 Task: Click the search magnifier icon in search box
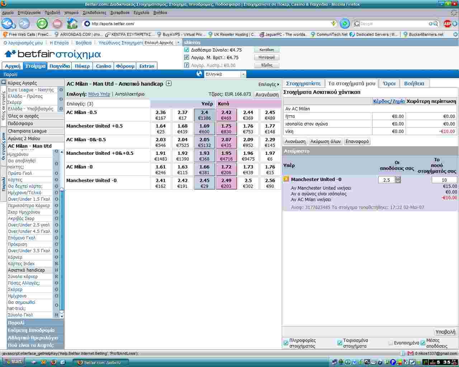436,24
